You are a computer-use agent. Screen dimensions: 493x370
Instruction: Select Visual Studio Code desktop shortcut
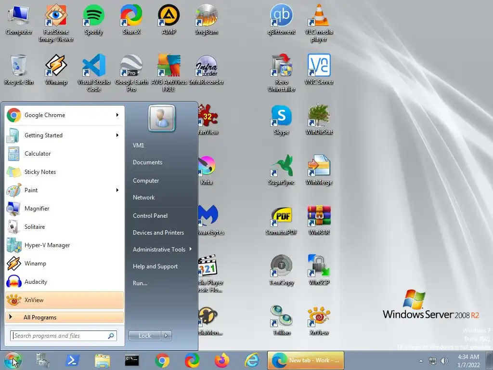(x=94, y=73)
